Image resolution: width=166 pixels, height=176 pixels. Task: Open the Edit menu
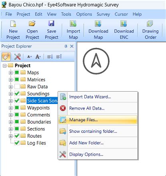click(x=38, y=14)
